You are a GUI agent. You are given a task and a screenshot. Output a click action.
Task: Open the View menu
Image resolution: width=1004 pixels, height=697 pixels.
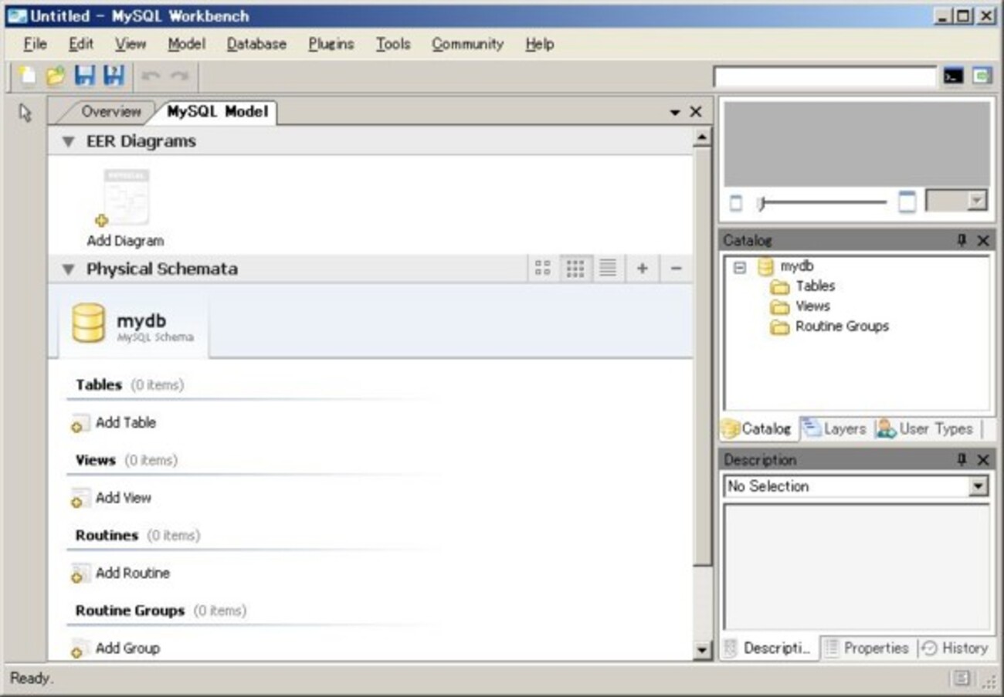pos(131,44)
